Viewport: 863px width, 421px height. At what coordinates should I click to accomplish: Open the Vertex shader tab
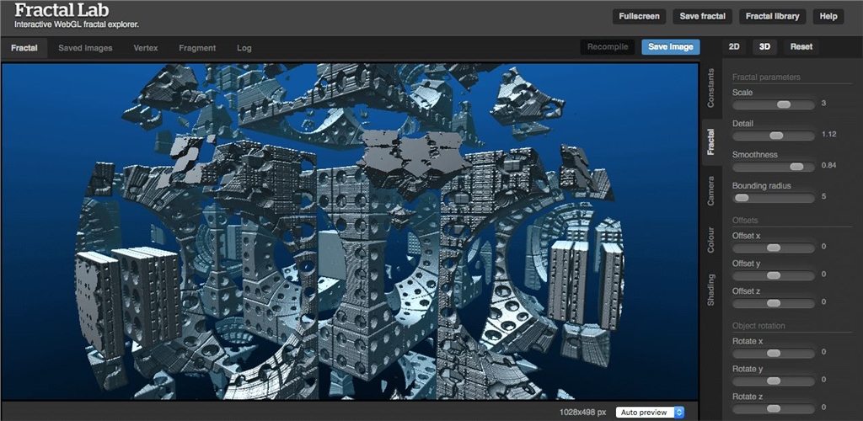pyautogui.click(x=145, y=48)
